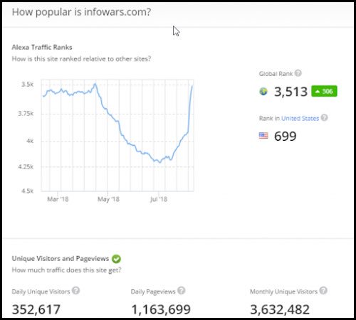
Task: Click the 4k y-axis label
Action: pos(30,141)
